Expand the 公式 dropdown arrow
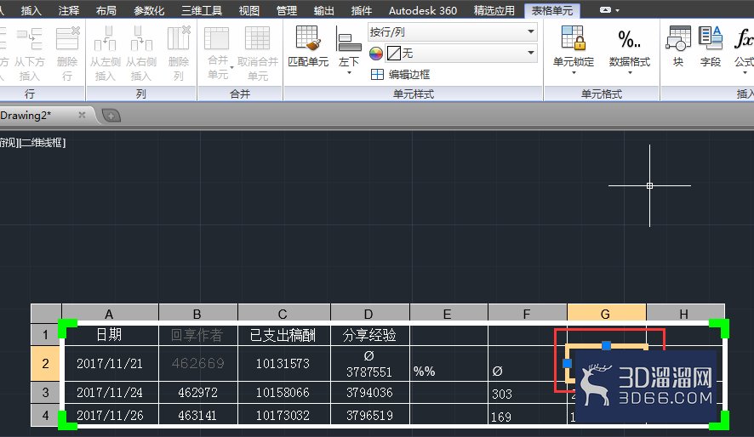The width and height of the screenshot is (754, 437). pyautogui.click(x=745, y=73)
